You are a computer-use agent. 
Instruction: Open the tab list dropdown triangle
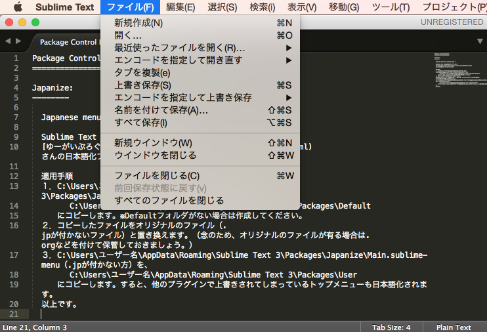coord(480,41)
